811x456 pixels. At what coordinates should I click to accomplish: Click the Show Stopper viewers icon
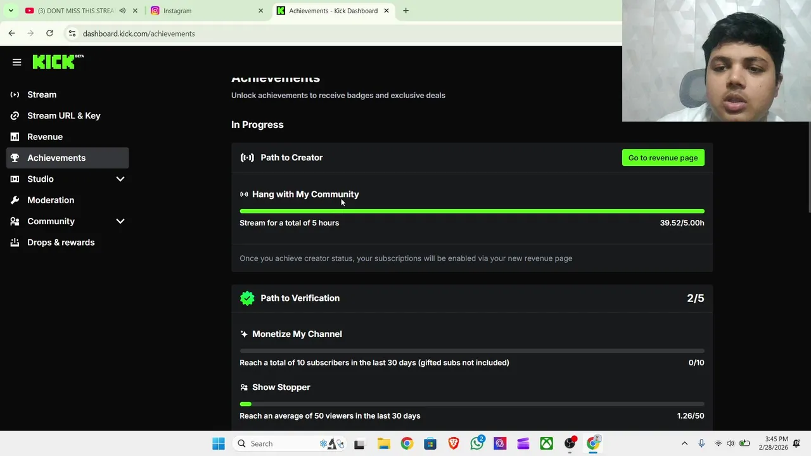click(x=244, y=387)
